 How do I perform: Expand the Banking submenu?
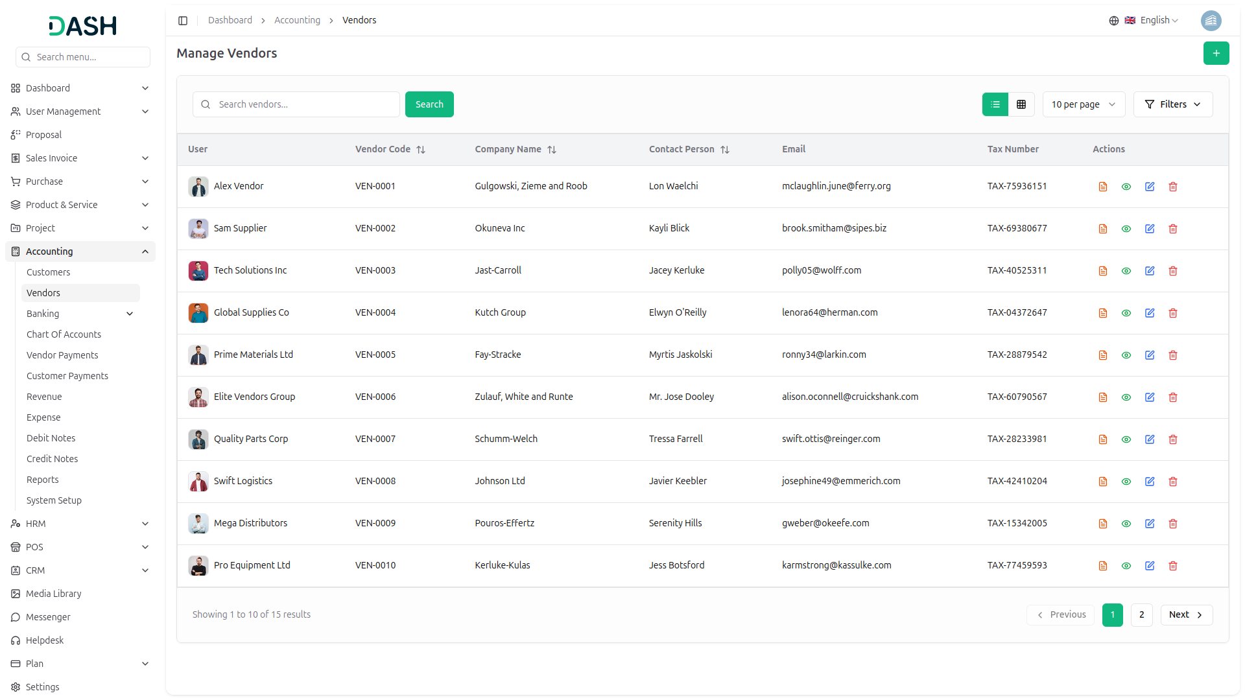point(130,314)
